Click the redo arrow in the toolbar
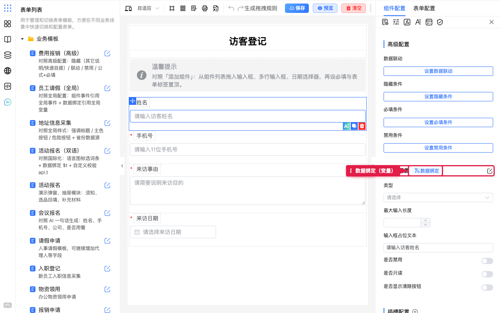This screenshot has width=501, height=313. pyautogui.click(x=240, y=8)
